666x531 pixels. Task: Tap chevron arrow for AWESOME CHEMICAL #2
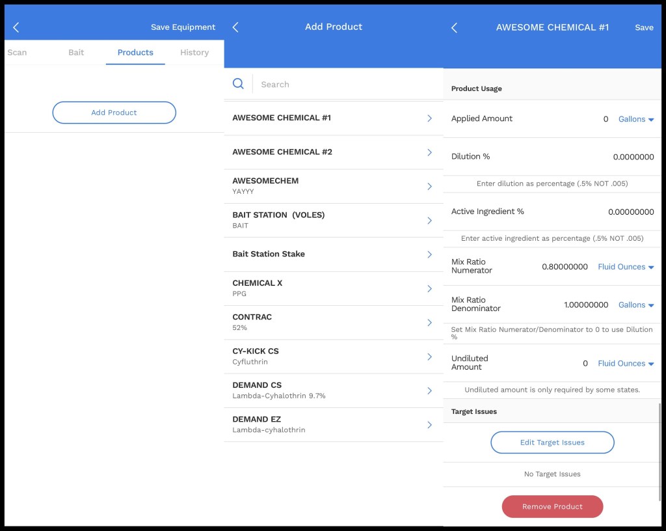(x=429, y=152)
